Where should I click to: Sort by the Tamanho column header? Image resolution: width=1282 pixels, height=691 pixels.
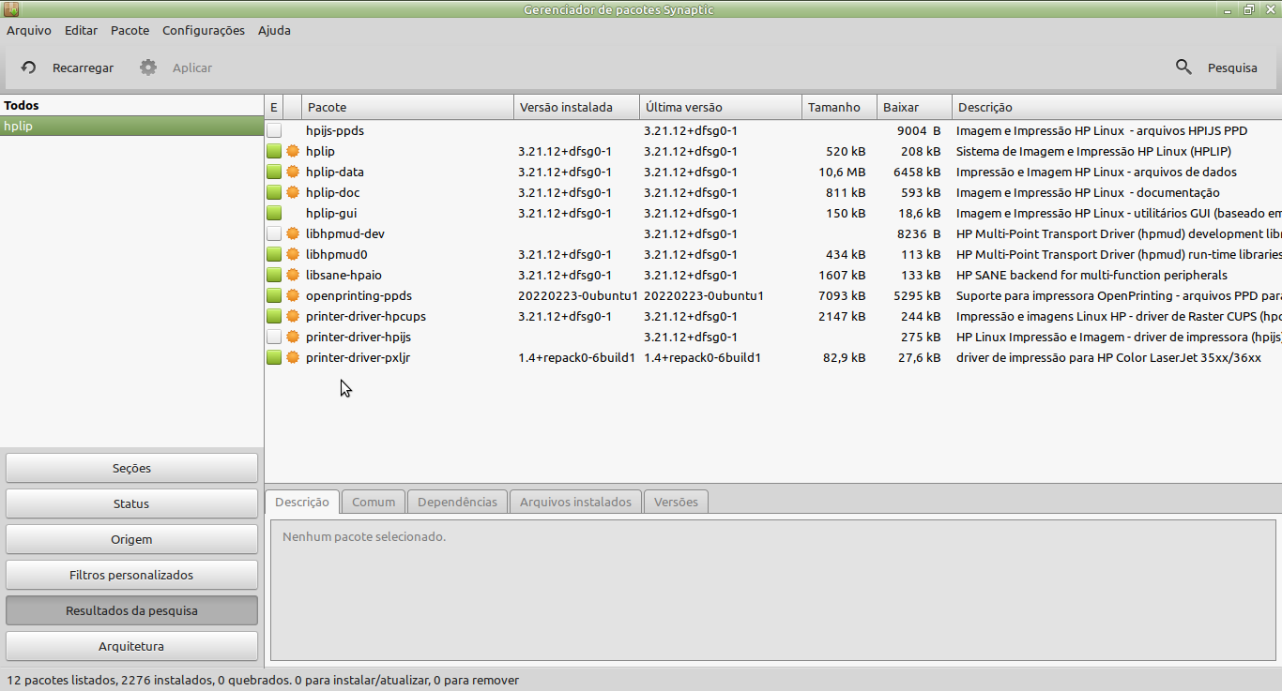(839, 107)
